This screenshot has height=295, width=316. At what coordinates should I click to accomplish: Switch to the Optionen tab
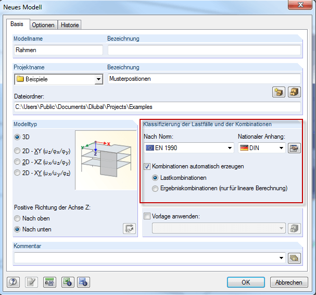tap(43, 25)
